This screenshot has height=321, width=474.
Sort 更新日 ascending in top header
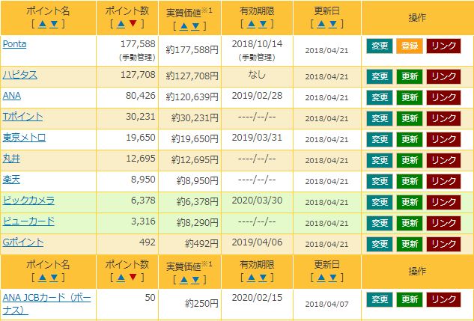tap(321, 24)
